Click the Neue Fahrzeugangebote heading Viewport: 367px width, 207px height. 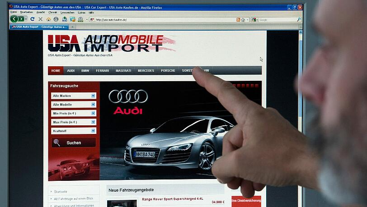pyautogui.click(x=131, y=190)
